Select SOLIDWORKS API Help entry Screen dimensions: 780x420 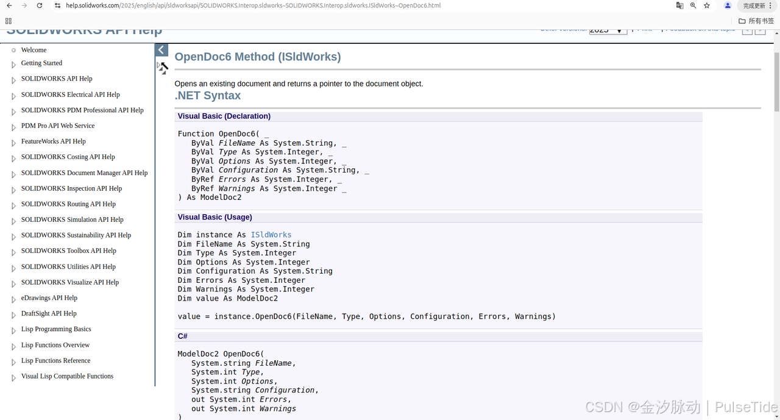(57, 79)
